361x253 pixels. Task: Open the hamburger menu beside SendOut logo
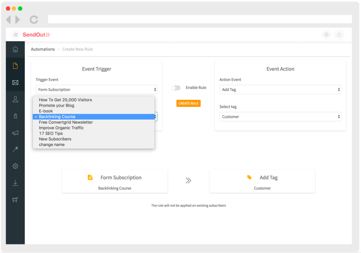tap(15, 35)
